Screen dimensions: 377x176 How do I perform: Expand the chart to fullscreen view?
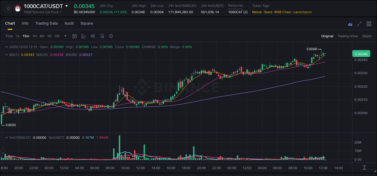[359, 24]
